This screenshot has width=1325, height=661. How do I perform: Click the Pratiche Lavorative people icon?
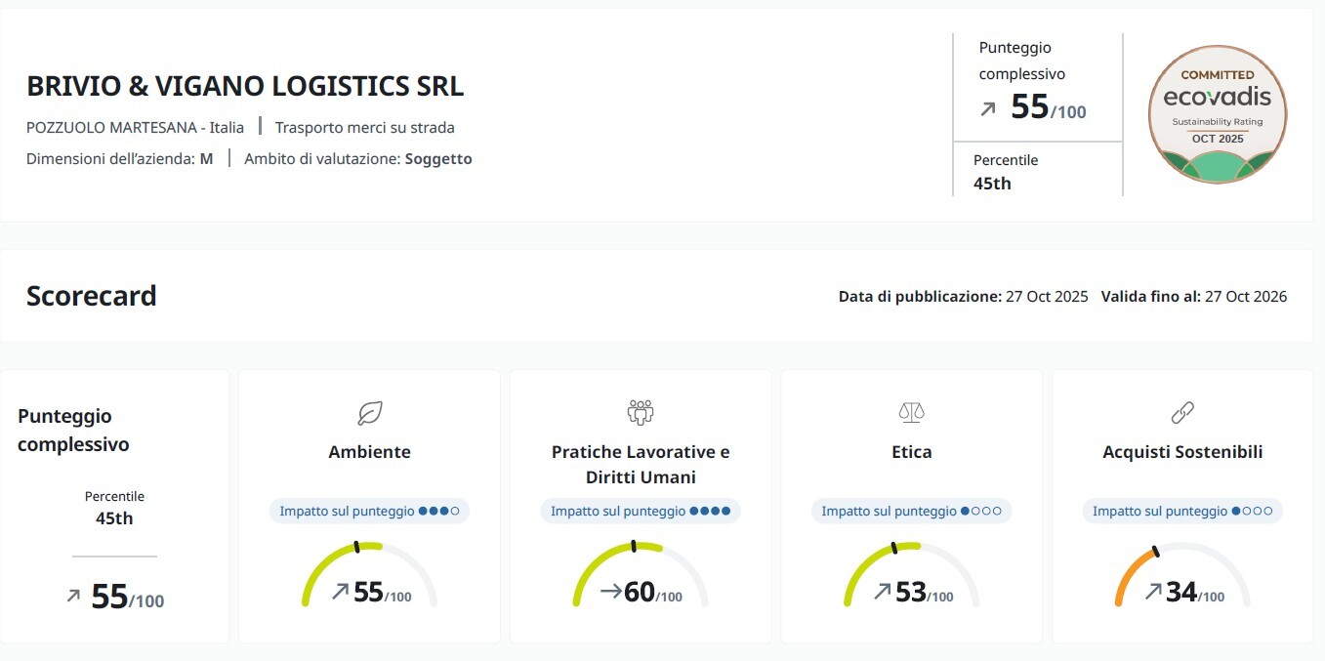click(641, 413)
